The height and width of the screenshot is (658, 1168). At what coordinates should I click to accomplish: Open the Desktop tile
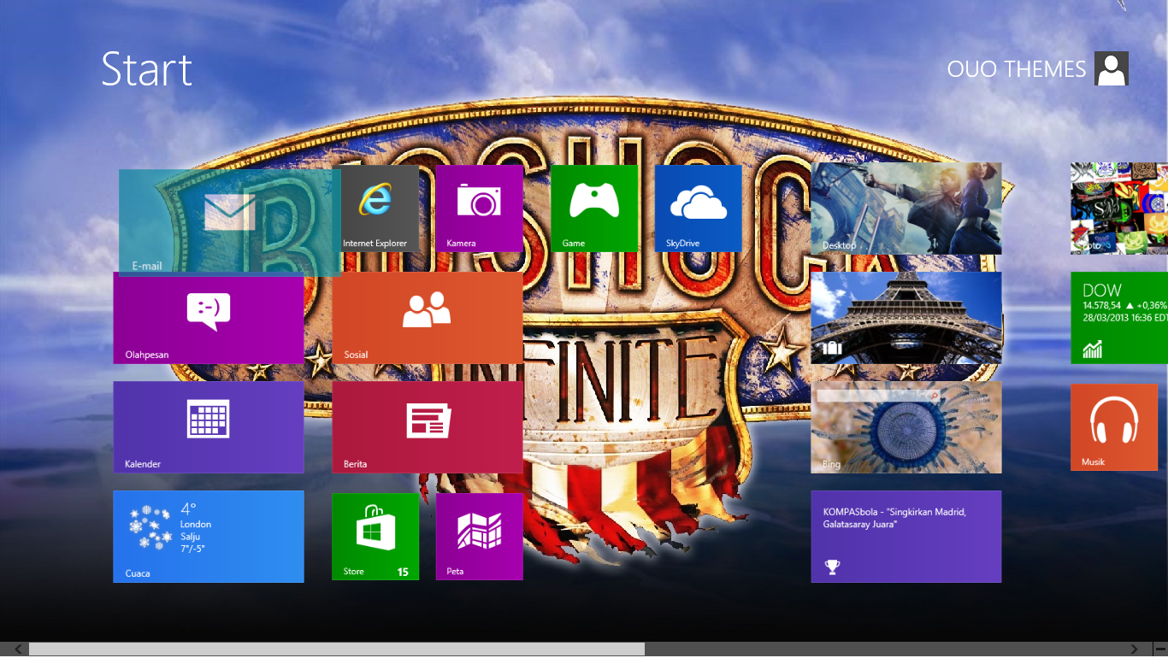click(906, 209)
